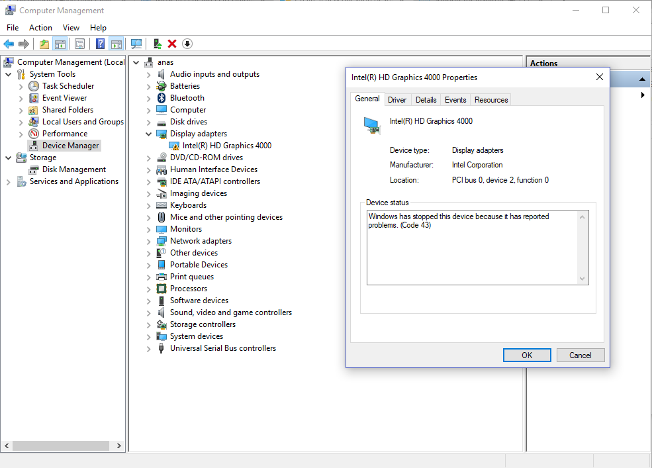Expand Services and Applications node
The image size is (652, 468).
point(9,182)
